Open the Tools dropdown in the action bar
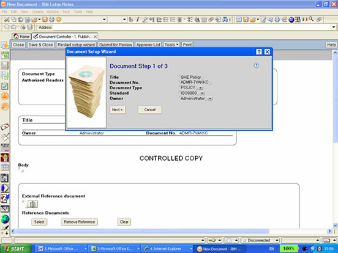338x253 pixels. (x=171, y=45)
